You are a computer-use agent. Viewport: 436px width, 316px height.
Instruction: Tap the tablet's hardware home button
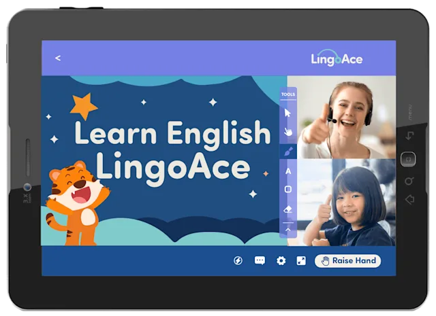point(408,159)
